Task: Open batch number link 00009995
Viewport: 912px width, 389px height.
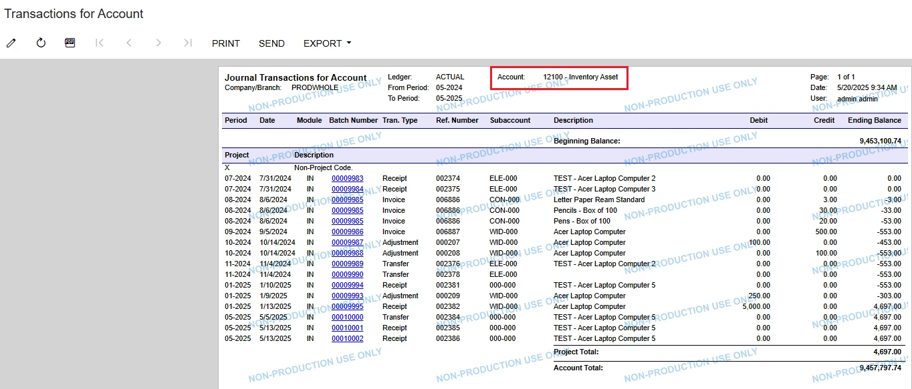Action: (x=348, y=306)
